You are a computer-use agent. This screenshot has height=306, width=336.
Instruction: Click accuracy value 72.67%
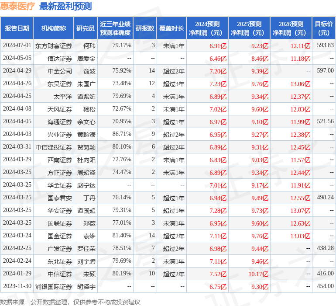(x=122, y=109)
